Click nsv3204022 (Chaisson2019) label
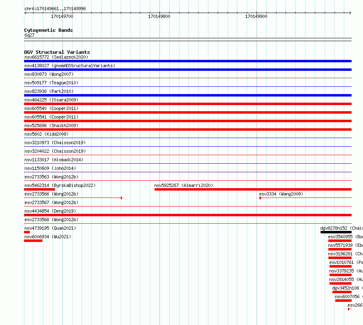The height and width of the screenshot is (325, 363). [x=55, y=151]
